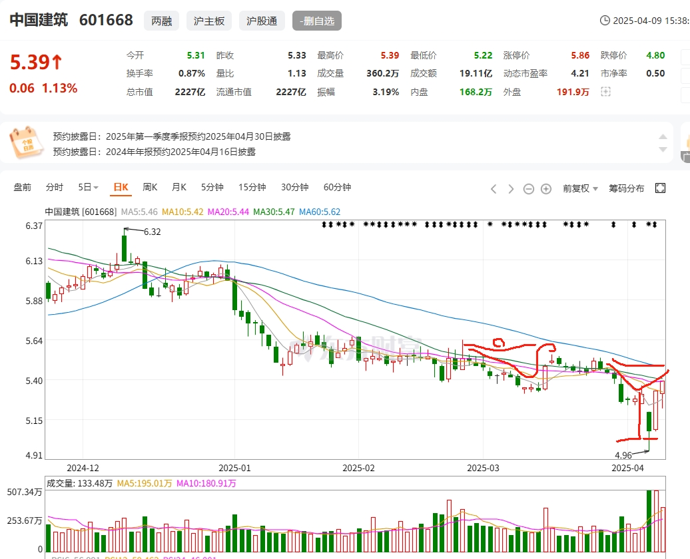Expand more quote data square icon
Image resolution: width=690 pixels, height=559 pixels.
605,91
